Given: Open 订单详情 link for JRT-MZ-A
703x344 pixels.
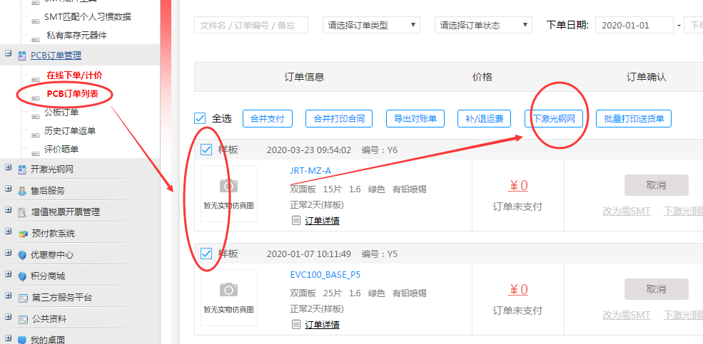Looking at the screenshot, I should click(x=322, y=221).
